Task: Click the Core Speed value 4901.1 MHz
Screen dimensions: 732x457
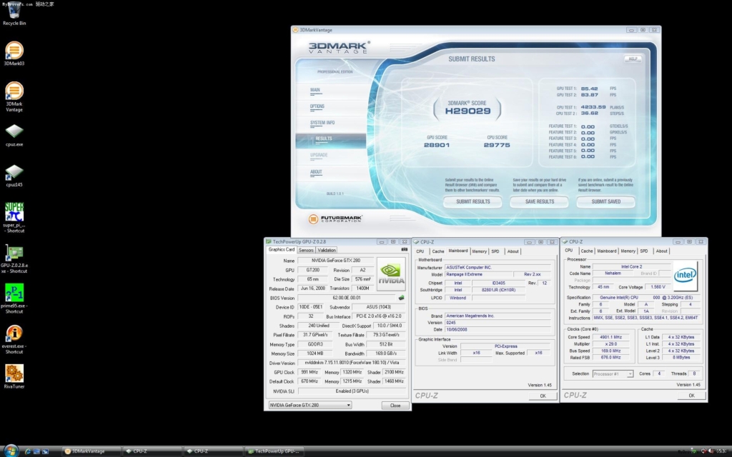Action: click(610, 337)
